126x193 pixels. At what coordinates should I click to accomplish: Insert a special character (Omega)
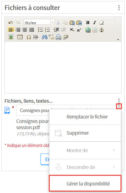point(29,37)
